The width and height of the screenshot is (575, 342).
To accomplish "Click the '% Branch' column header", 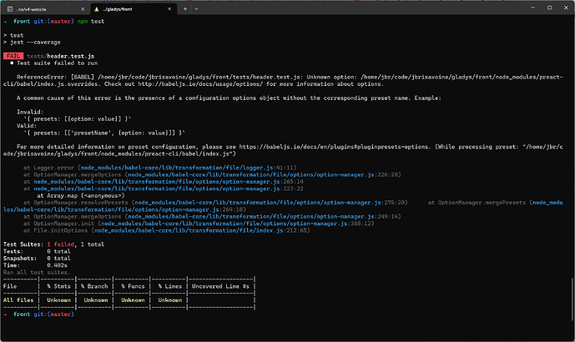I will click(x=94, y=286).
